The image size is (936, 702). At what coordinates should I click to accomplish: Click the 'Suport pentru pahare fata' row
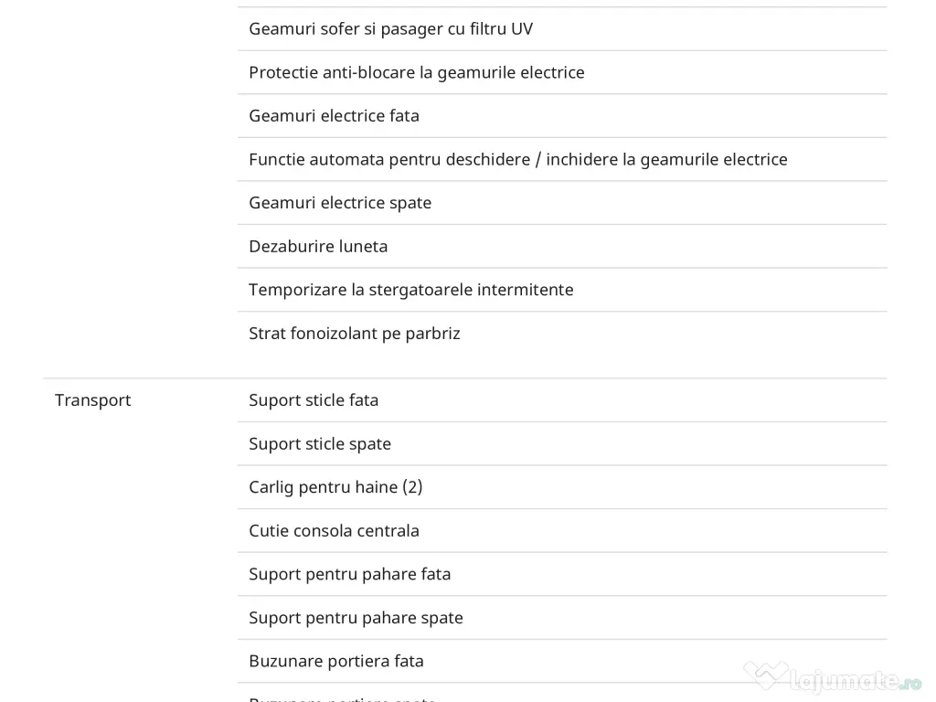pos(349,574)
